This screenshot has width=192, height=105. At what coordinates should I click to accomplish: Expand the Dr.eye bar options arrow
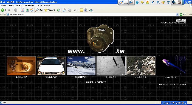pos(183,3)
